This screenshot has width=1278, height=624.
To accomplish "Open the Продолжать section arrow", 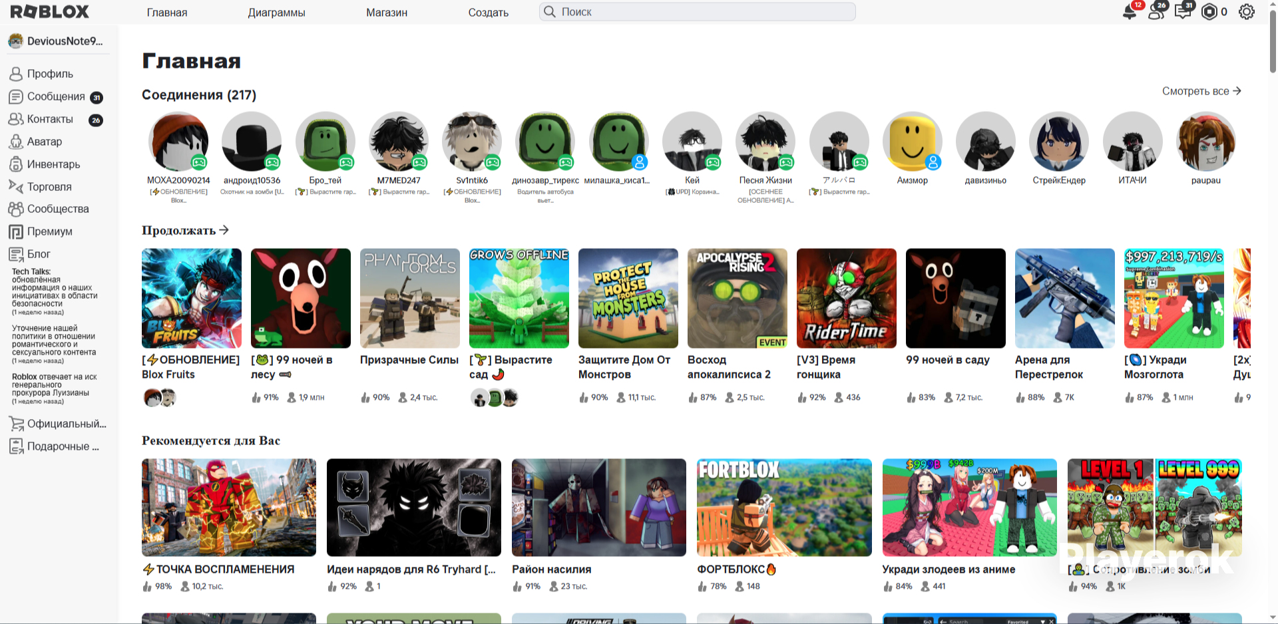I will [224, 230].
